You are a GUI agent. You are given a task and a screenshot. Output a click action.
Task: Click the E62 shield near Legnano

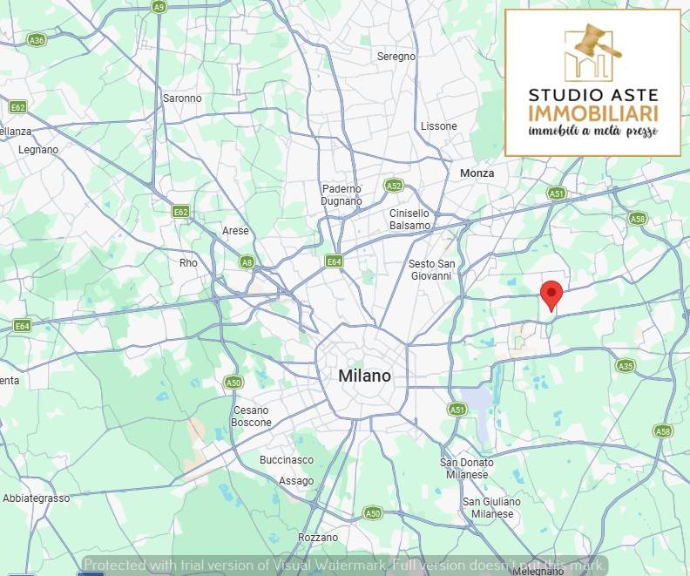tap(18, 107)
